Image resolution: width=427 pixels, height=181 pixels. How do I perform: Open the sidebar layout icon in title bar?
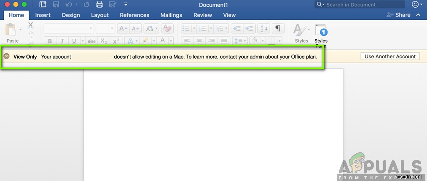tap(43, 4)
